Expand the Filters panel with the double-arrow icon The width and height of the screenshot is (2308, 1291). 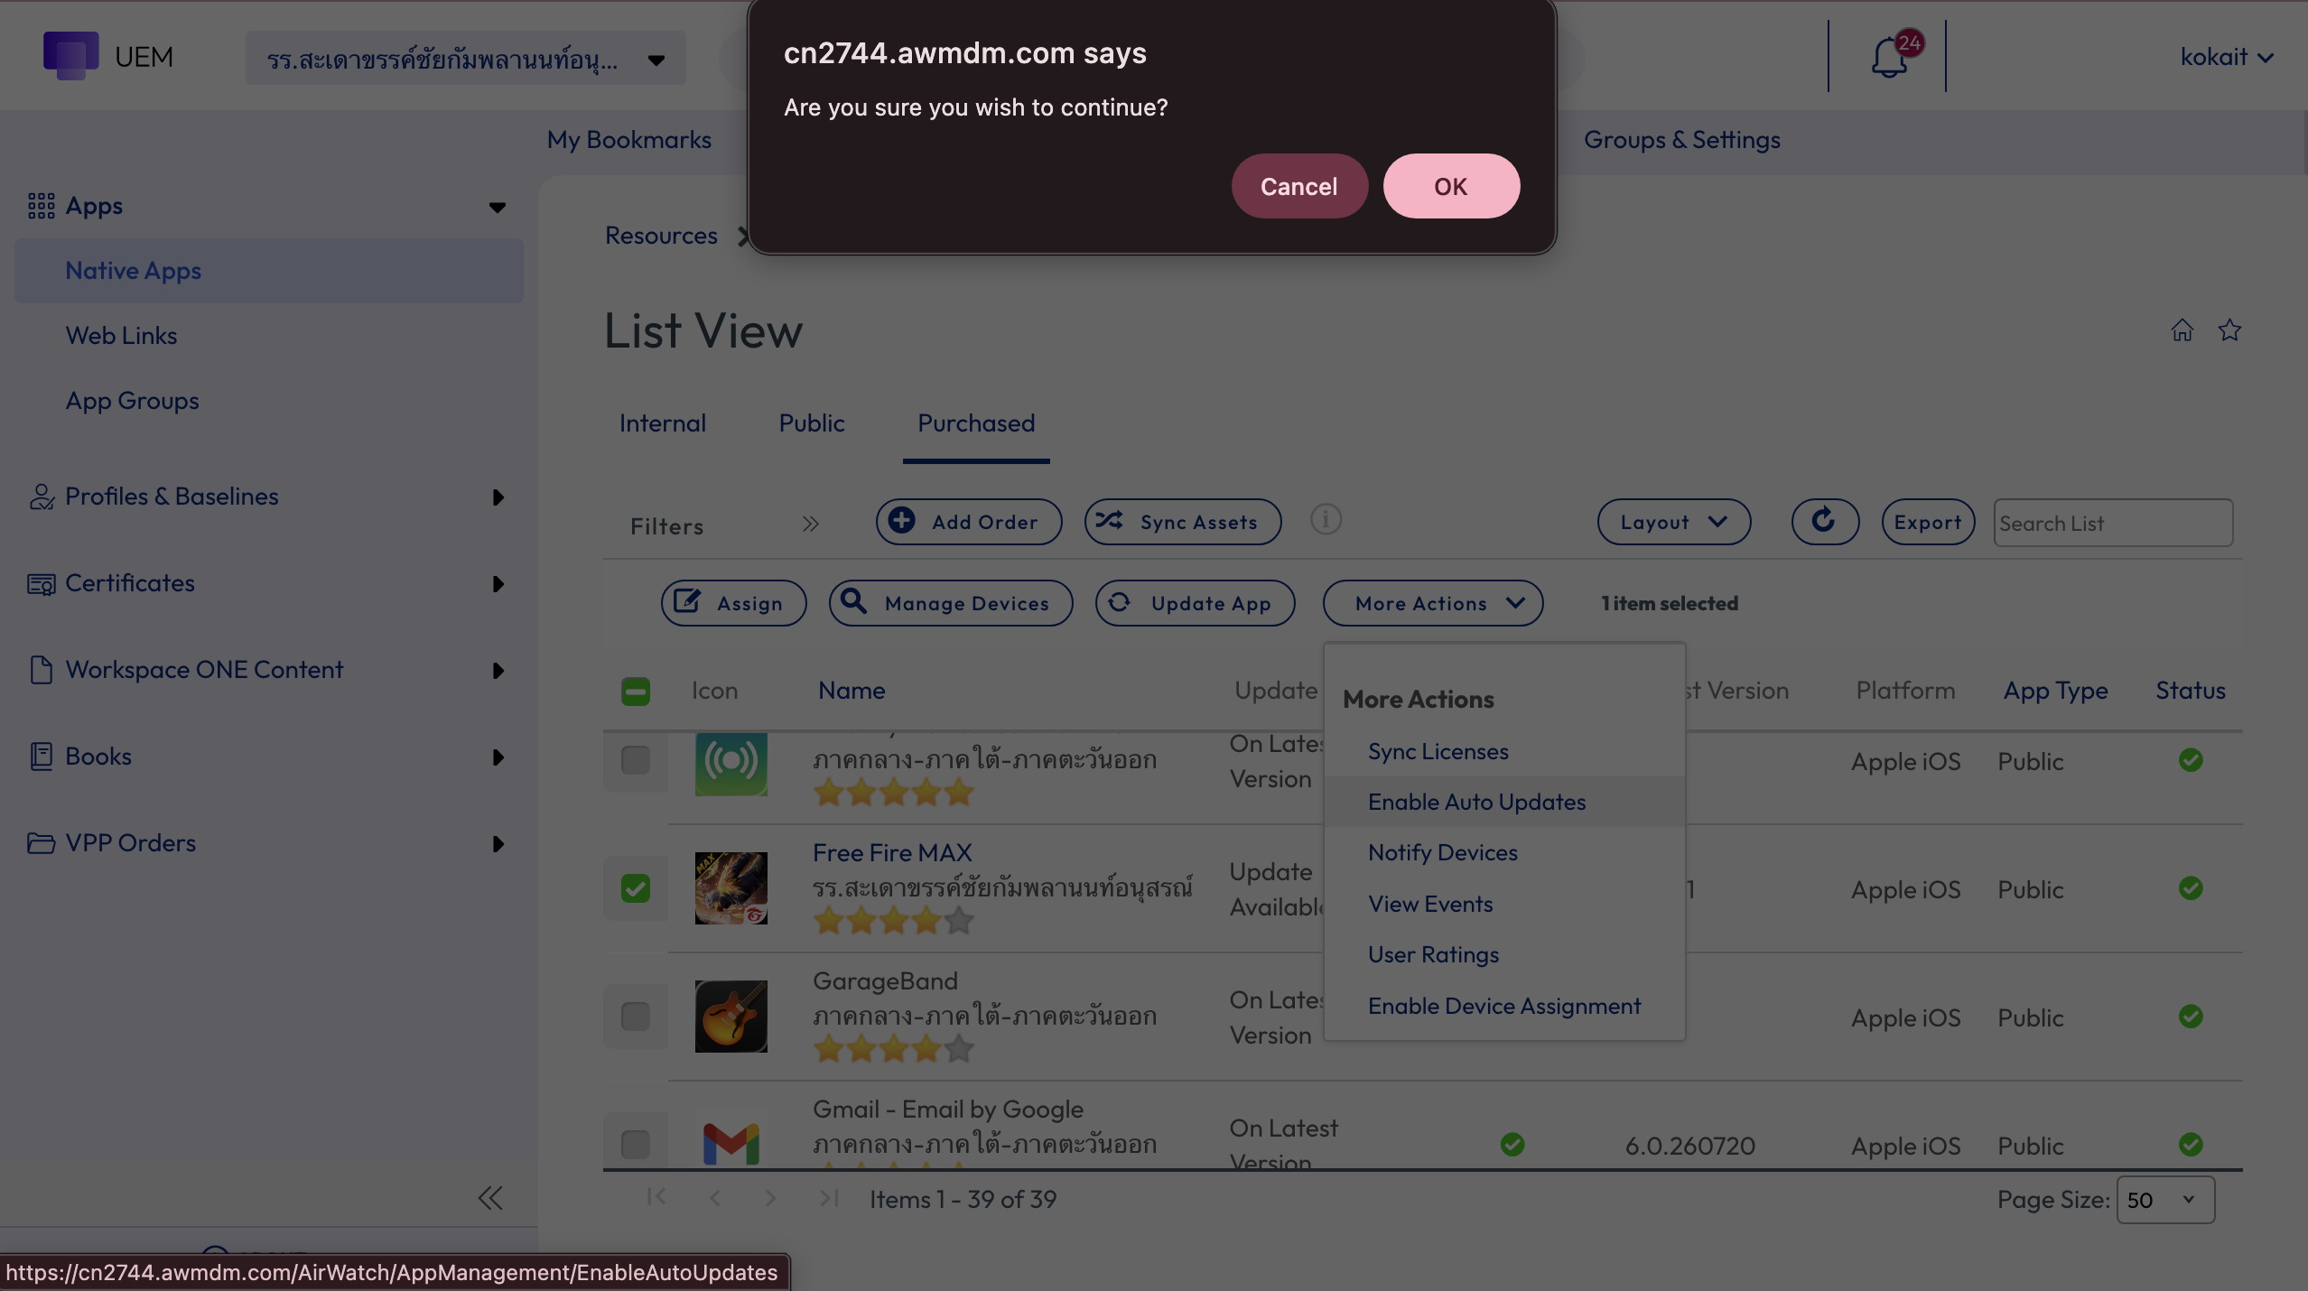(x=811, y=525)
